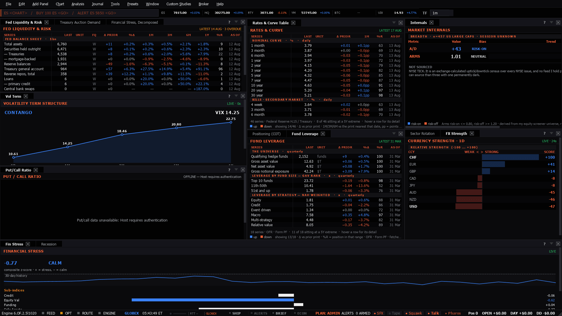This screenshot has height=316, width=562.
Task: Open the Fund Leverage panel dropdown arrow
Action: [x=394, y=133]
